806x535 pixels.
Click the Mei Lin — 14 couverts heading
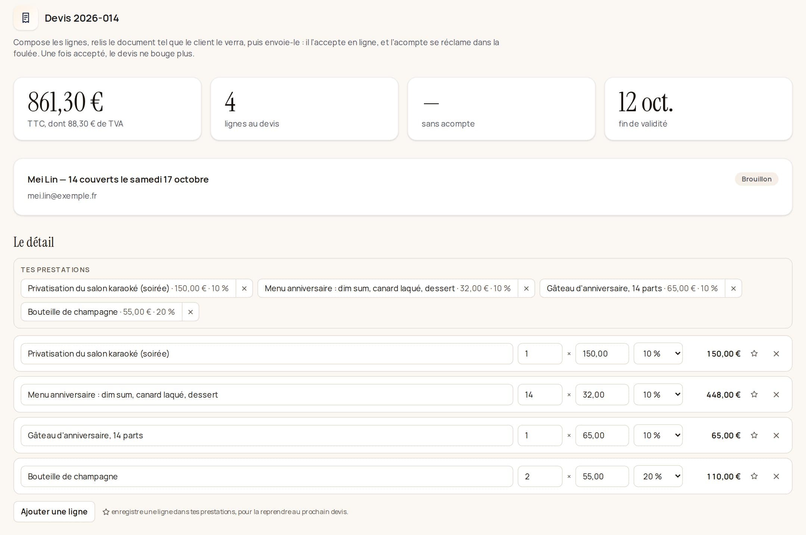(x=118, y=179)
